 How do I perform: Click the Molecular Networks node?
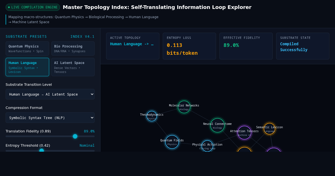point(184,107)
